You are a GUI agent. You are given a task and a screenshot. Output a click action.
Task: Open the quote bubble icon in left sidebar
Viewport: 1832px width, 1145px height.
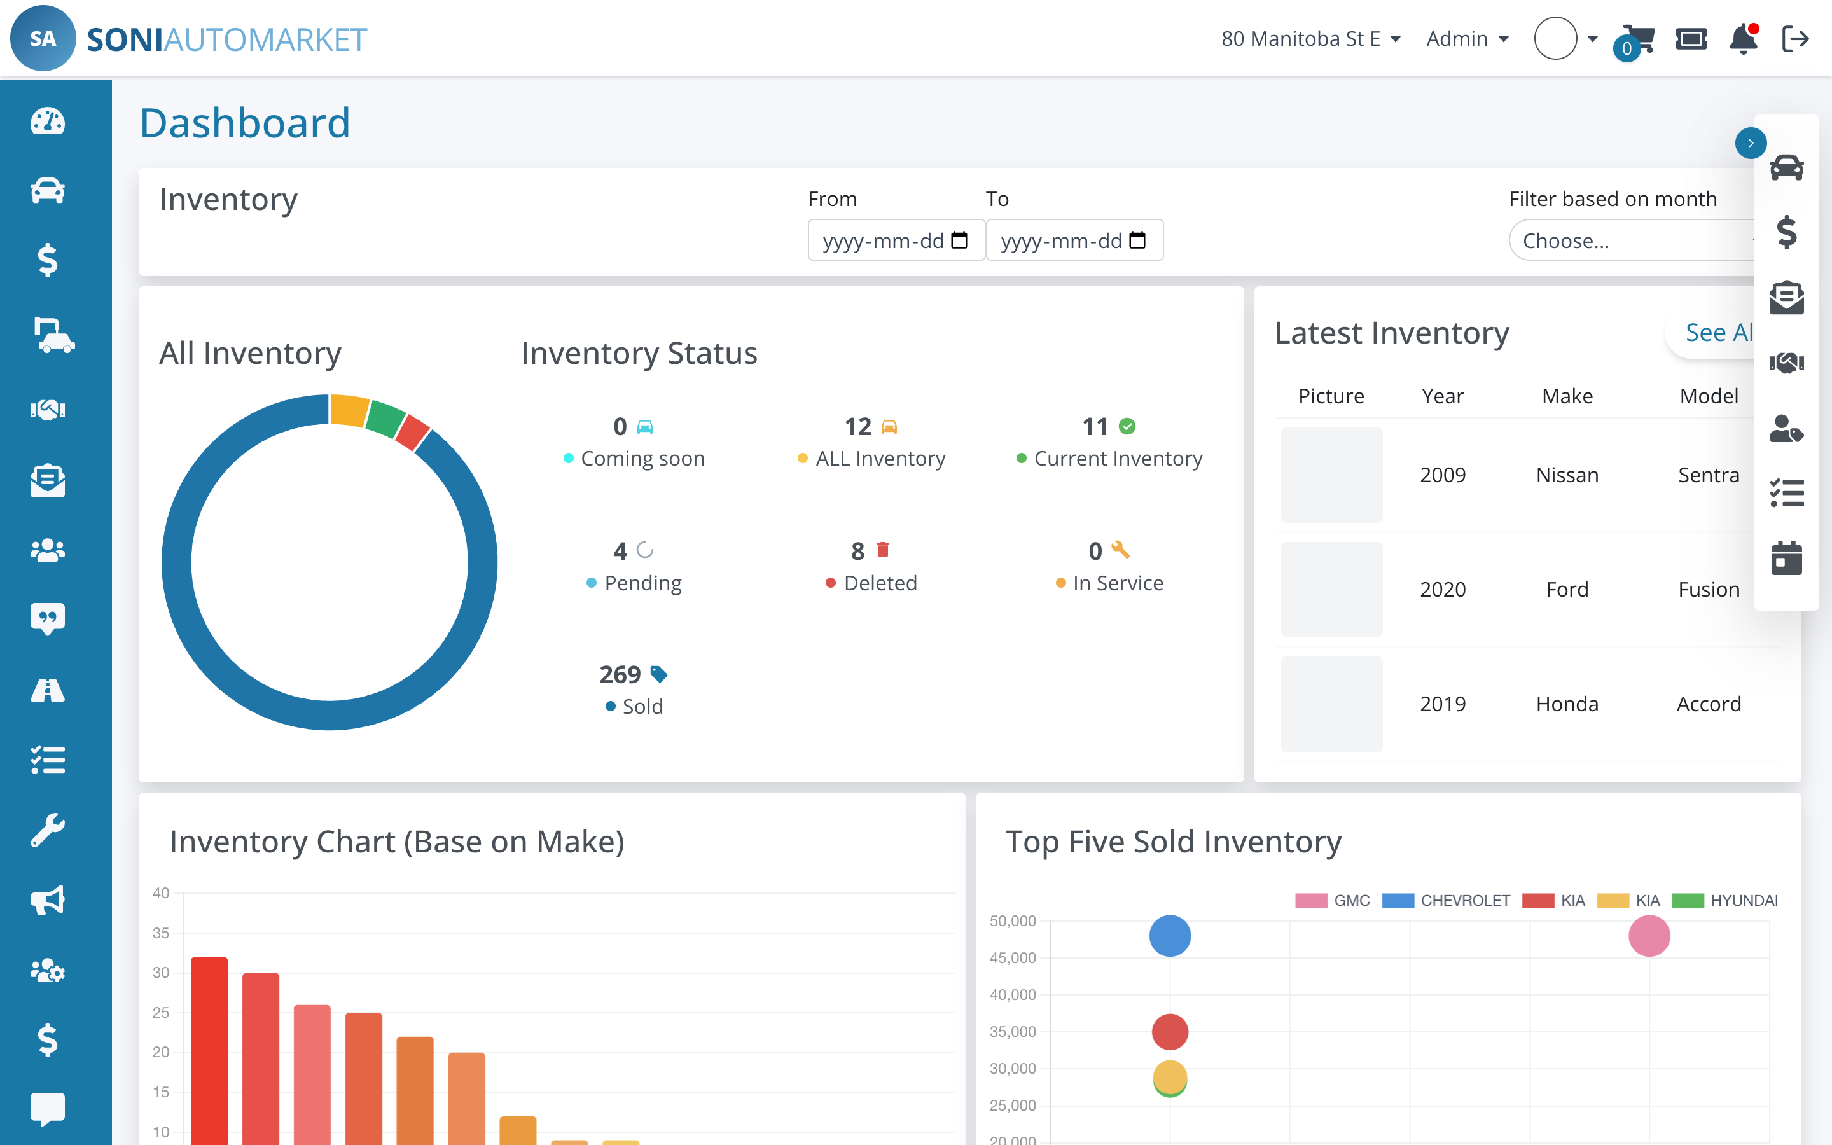coord(48,619)
